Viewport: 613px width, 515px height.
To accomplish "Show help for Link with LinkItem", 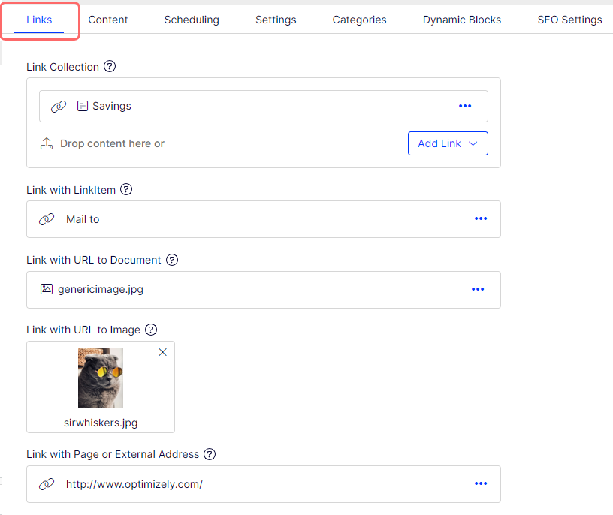I will point(126,189).
